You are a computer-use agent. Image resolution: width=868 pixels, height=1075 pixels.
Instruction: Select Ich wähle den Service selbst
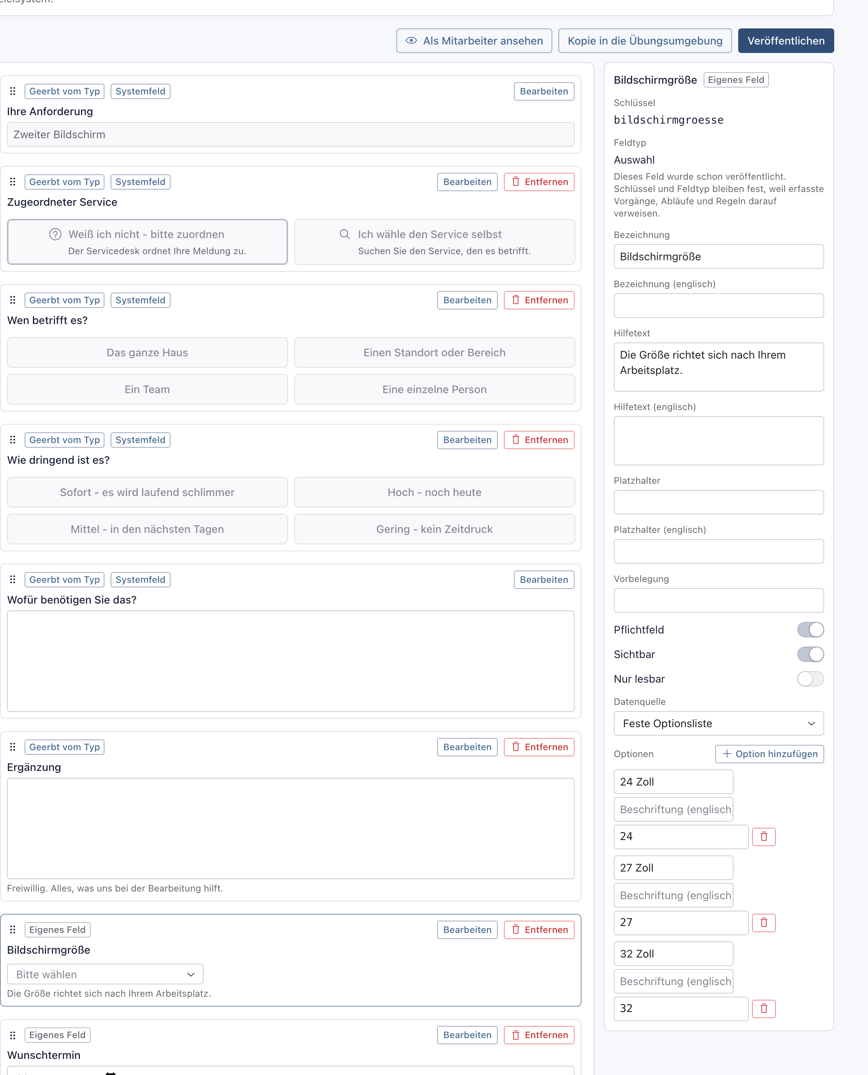[434, 242]
